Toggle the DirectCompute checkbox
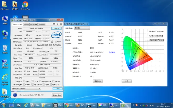173x108 pixels. [40, 81]
